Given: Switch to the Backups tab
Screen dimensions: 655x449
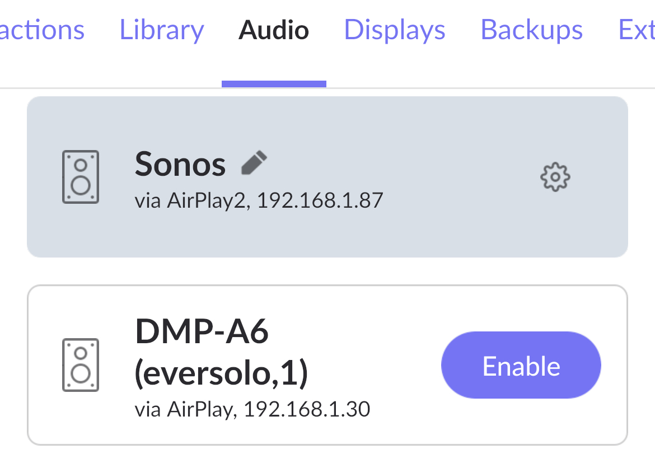Looking at the screenshot, I should point(531,30).
